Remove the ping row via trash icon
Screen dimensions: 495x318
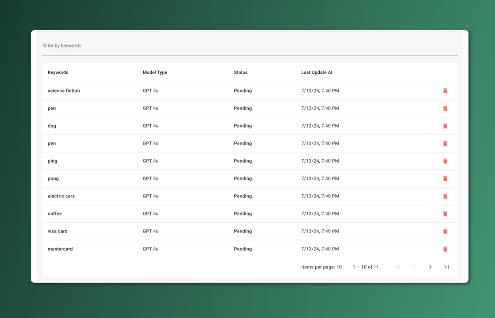tap(445, 161)
